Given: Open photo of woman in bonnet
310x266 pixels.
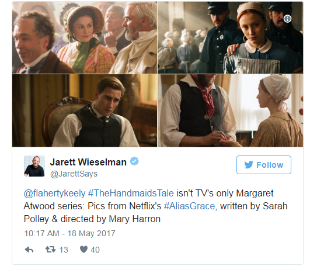Looking at the screenshot, I should click(x=85, y=37).
